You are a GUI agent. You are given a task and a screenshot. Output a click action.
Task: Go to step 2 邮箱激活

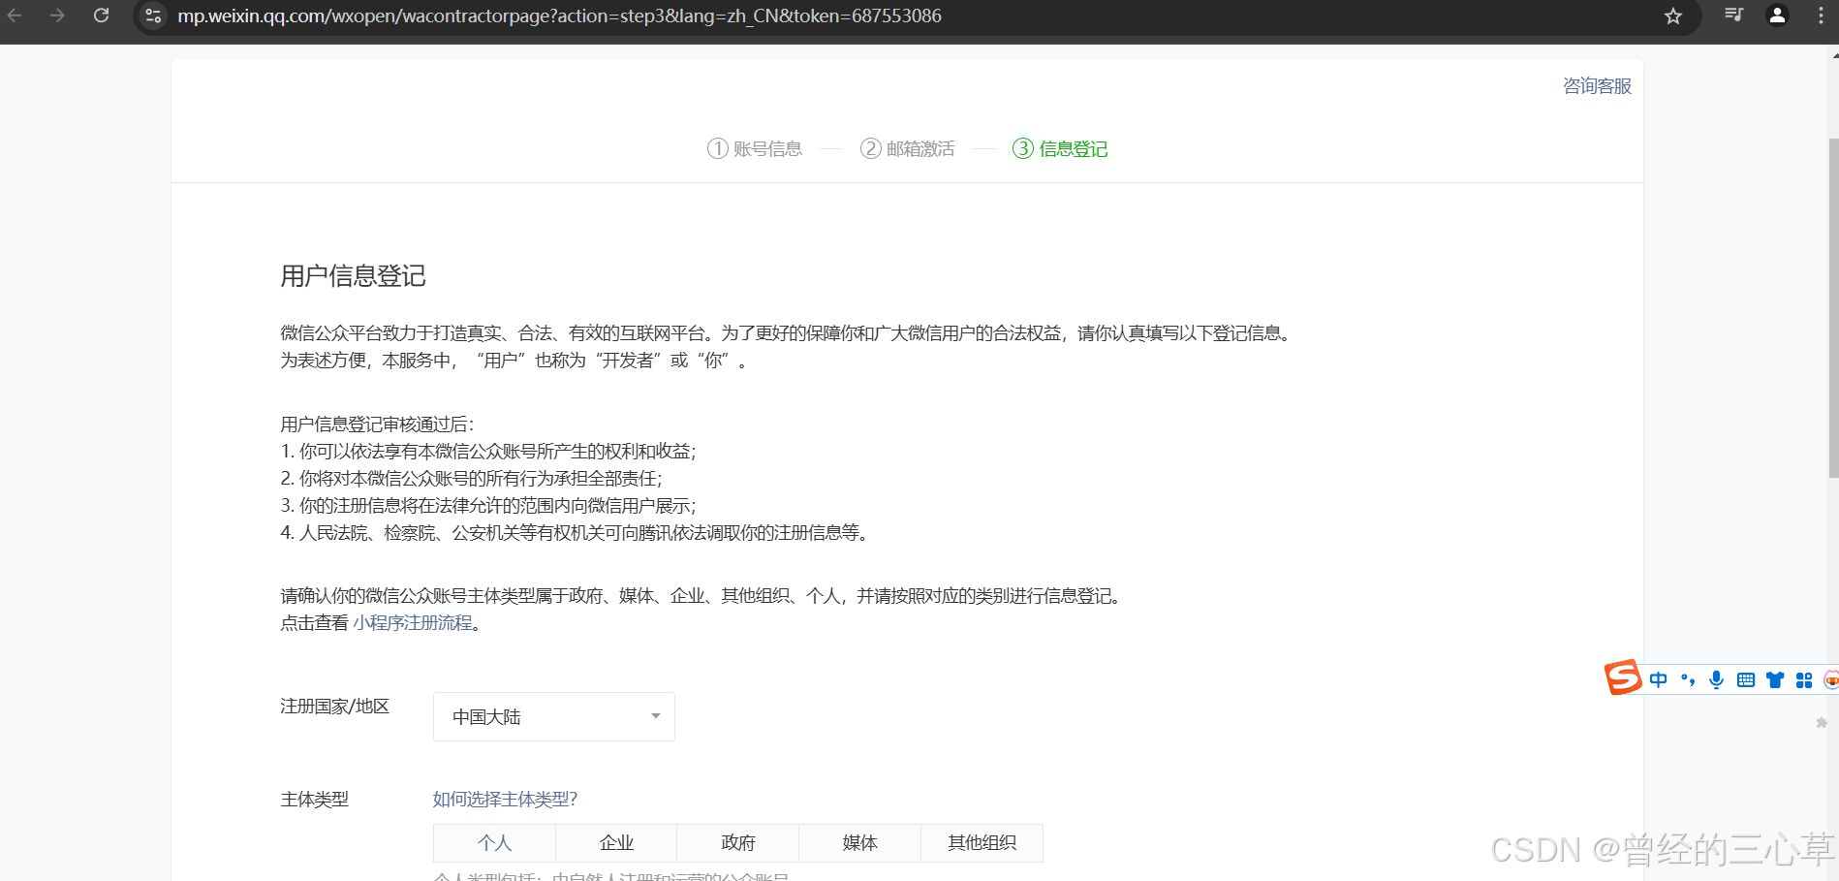tap(908, 148)
